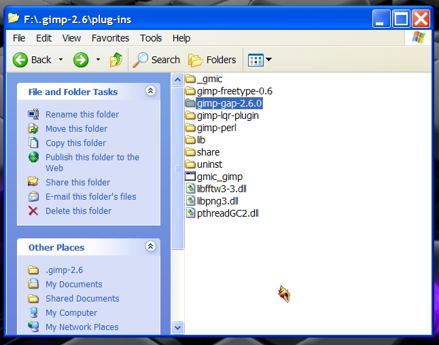Select the gmic_gimp file name

(219, 177)
